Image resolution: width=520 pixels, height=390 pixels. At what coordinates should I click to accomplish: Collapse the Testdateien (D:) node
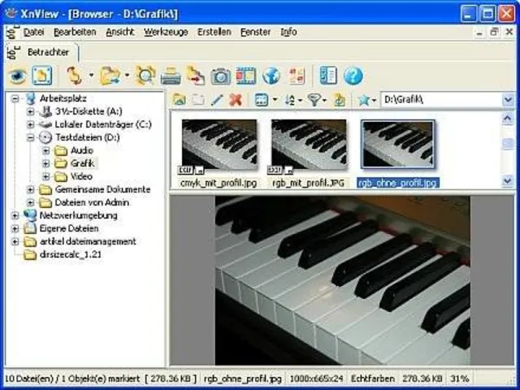(x=30, y=137)
